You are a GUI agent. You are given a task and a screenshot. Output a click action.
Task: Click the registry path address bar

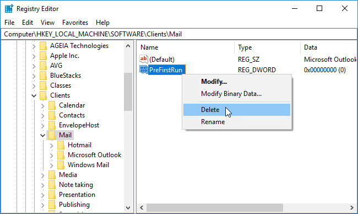tap(179, 34)
